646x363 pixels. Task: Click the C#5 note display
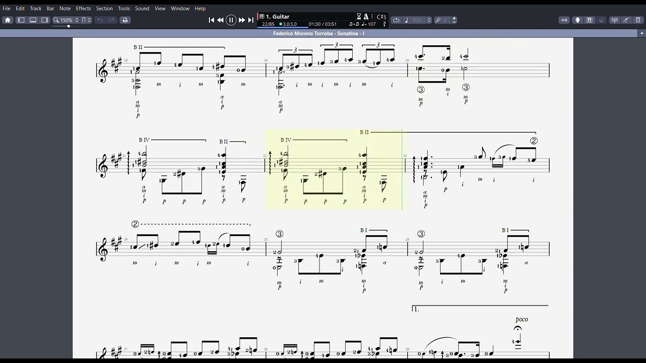(382, 17)
